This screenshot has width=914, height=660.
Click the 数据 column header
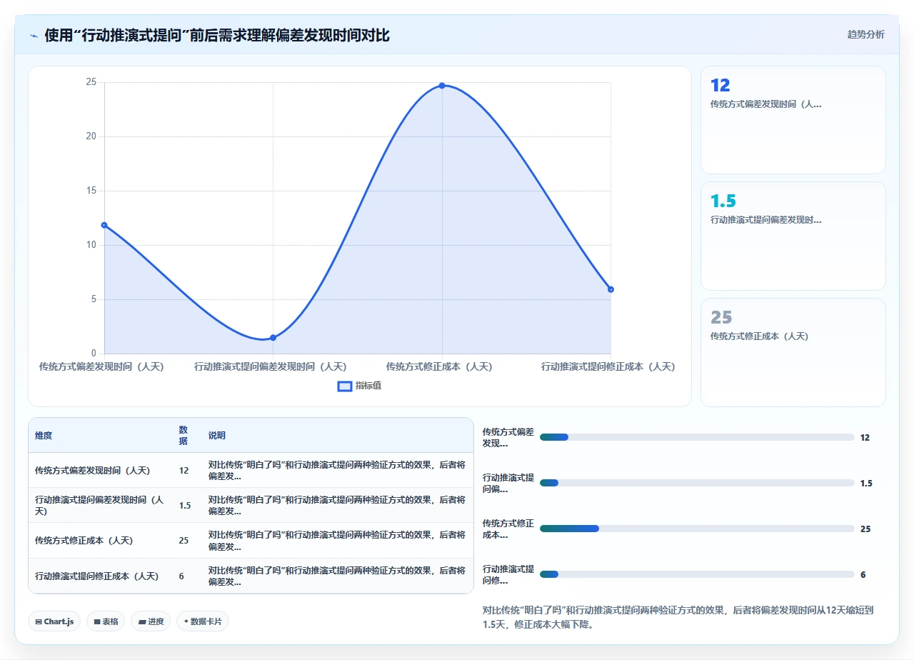pos(184,436)
